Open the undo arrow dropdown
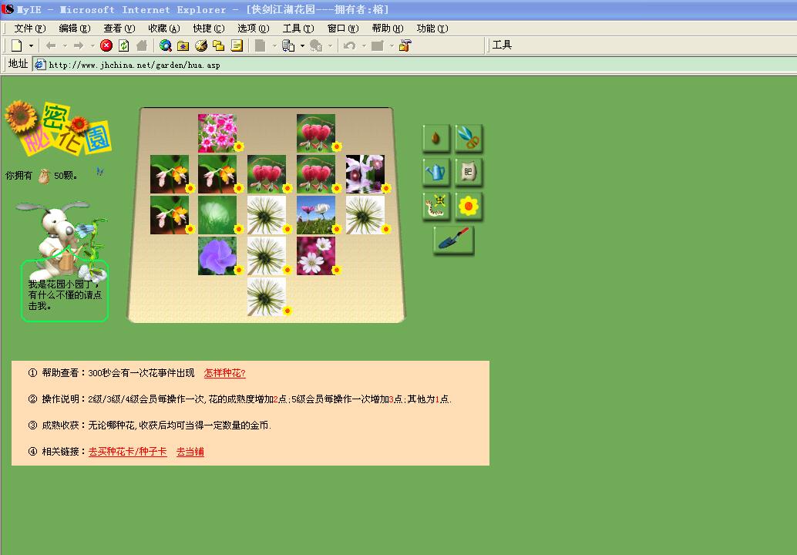Screen dimensions: 797x555 coord(364,45)
